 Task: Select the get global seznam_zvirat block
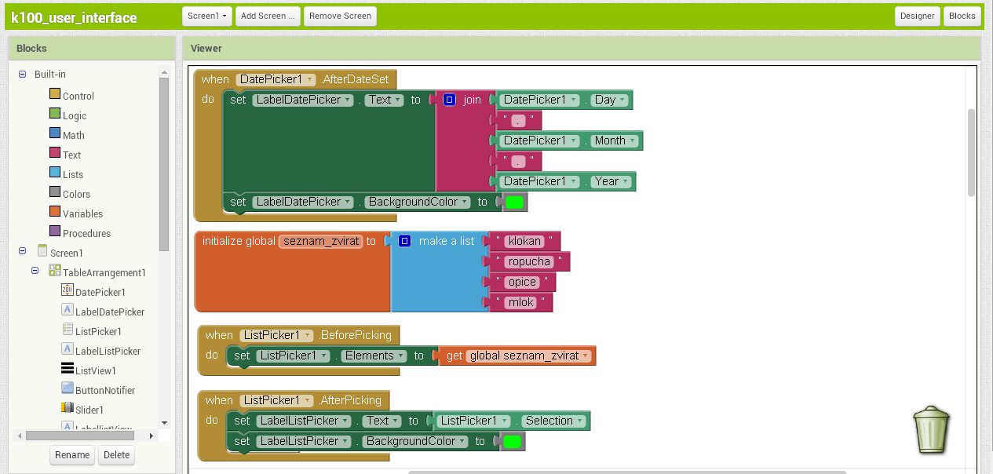click(x=454, y=355)
